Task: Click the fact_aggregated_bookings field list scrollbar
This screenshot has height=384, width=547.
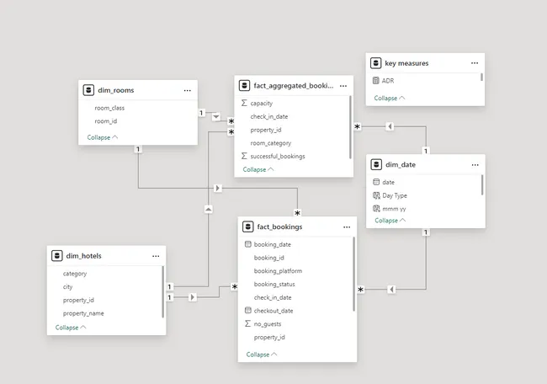Action: coord(350,127)
